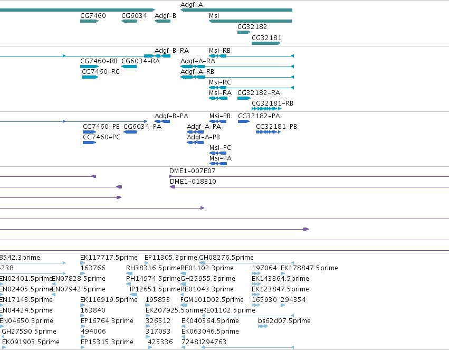Select EST GH25955.3prime

point(208,279)
